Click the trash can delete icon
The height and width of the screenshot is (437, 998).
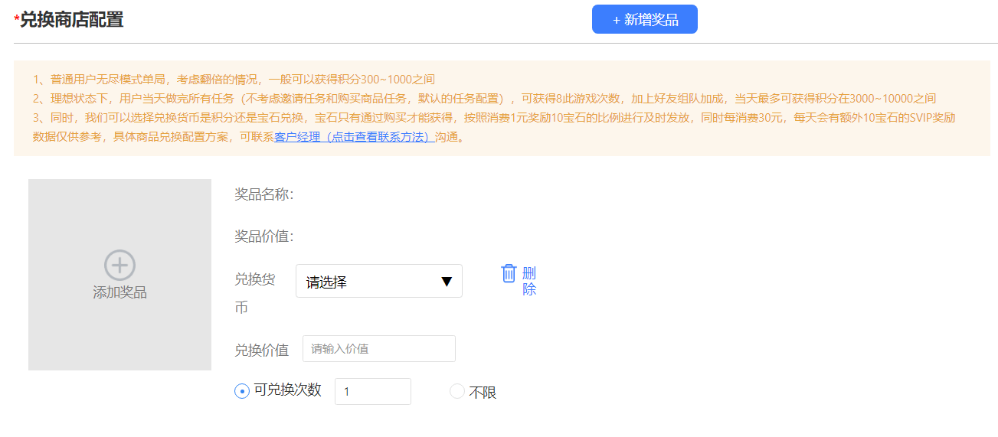click(509, 273)
